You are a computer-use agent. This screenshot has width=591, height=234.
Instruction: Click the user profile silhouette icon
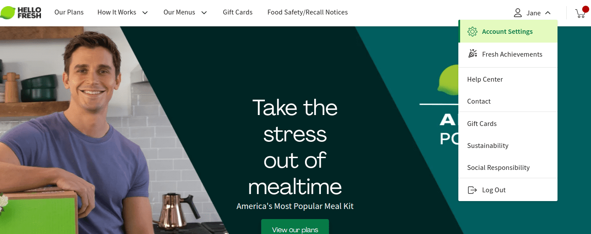click(x=518, y=13)
